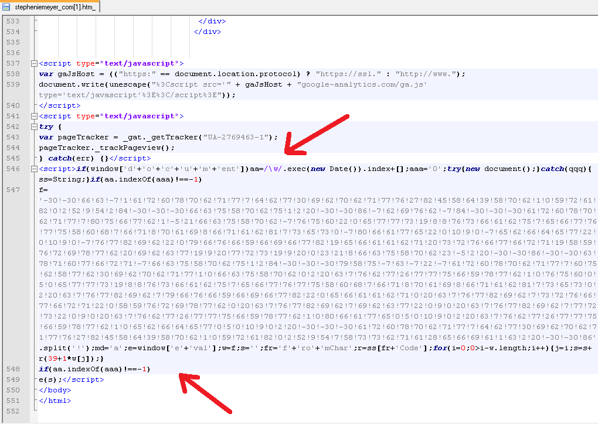Image resolution: width=598 pixels, height=424 pixels.
Task: Click 'if(aa.indexOf(aaa)!==-1)' on line 548
Action: tap(95, 369)
